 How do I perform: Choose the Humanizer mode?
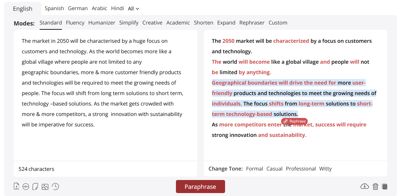[x=102, y=23]
